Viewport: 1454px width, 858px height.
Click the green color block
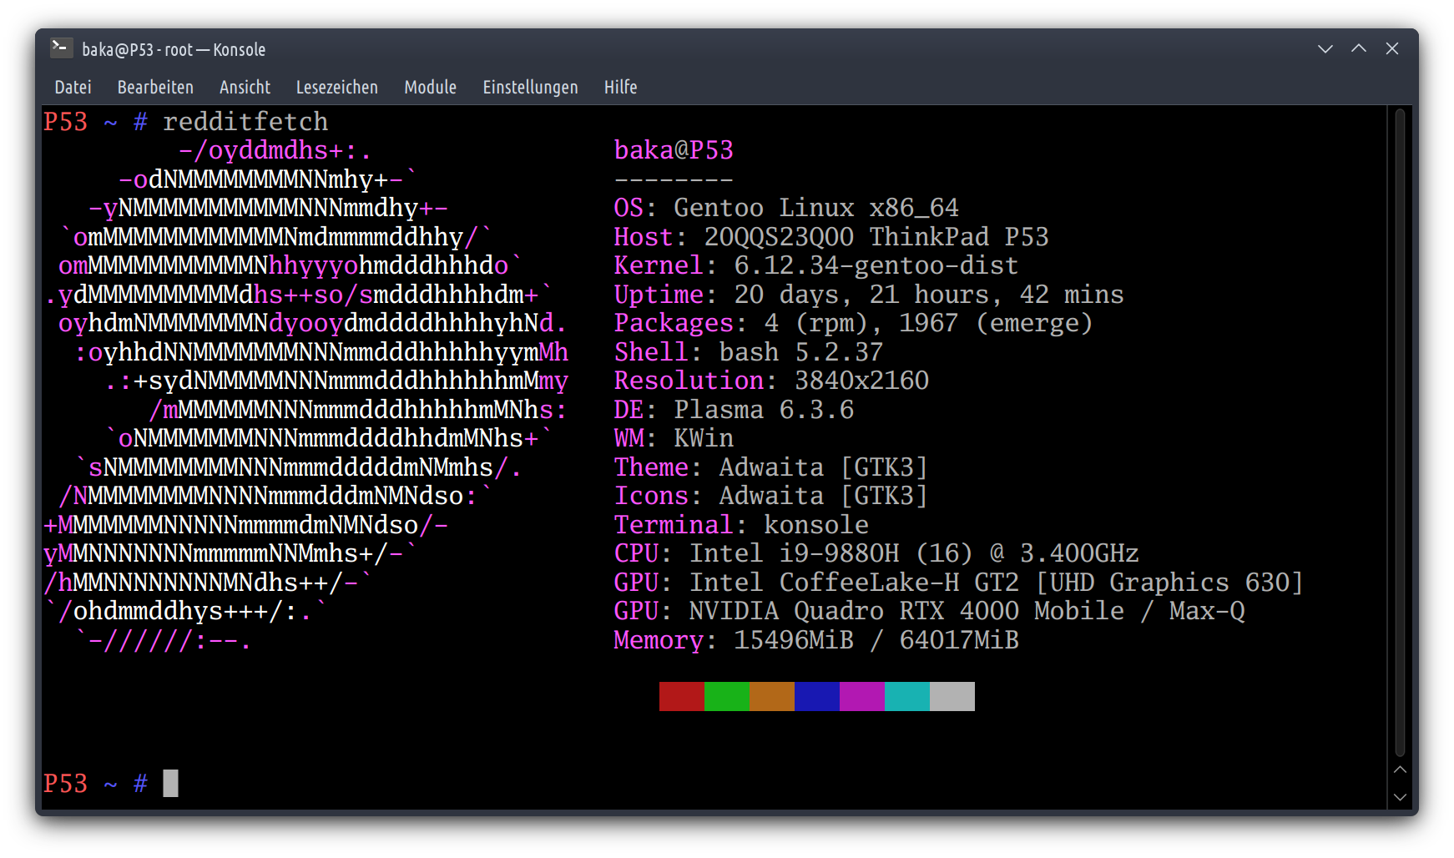tap(726, 696)
